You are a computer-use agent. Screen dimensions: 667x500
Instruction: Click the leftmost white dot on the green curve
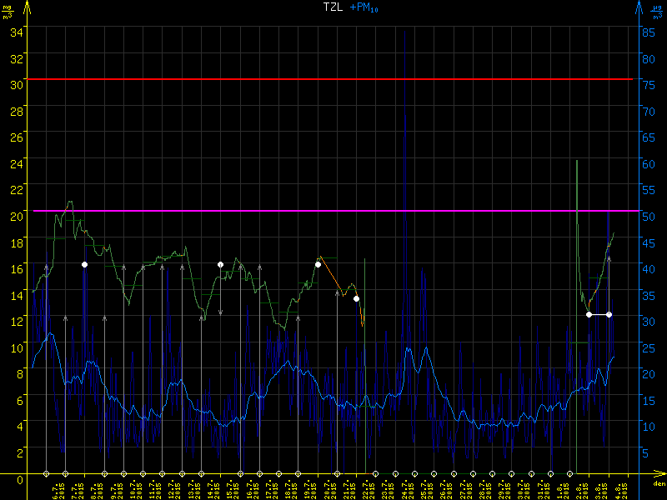pyautogui.click(x=84, y=264)
